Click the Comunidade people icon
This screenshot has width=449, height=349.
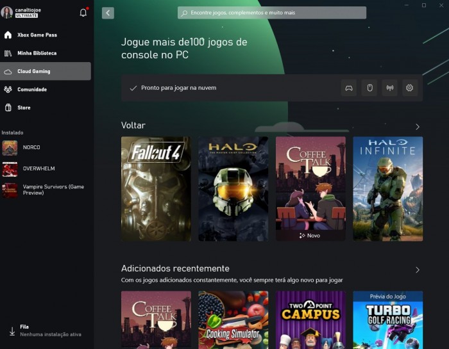click(x=8, y=90)
